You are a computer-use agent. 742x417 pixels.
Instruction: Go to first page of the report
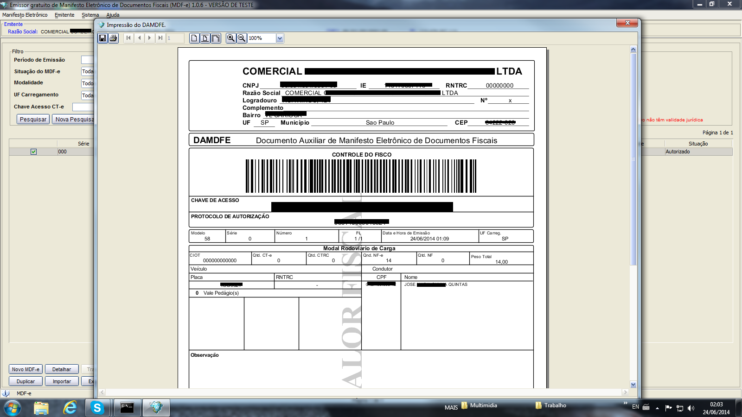point(128,38)
